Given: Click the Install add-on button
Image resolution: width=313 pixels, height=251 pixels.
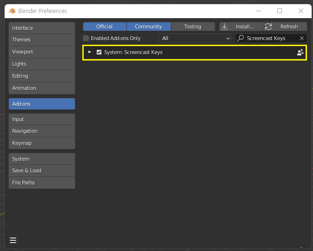Looking at the screenshot, I should pos(241,27).
